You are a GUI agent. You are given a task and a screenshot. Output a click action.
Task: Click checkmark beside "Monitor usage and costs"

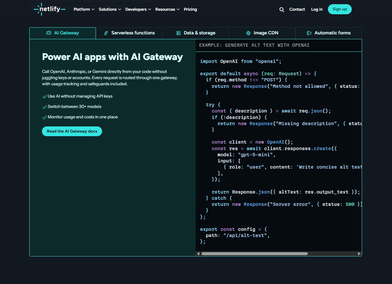click(x=45, y=117)
